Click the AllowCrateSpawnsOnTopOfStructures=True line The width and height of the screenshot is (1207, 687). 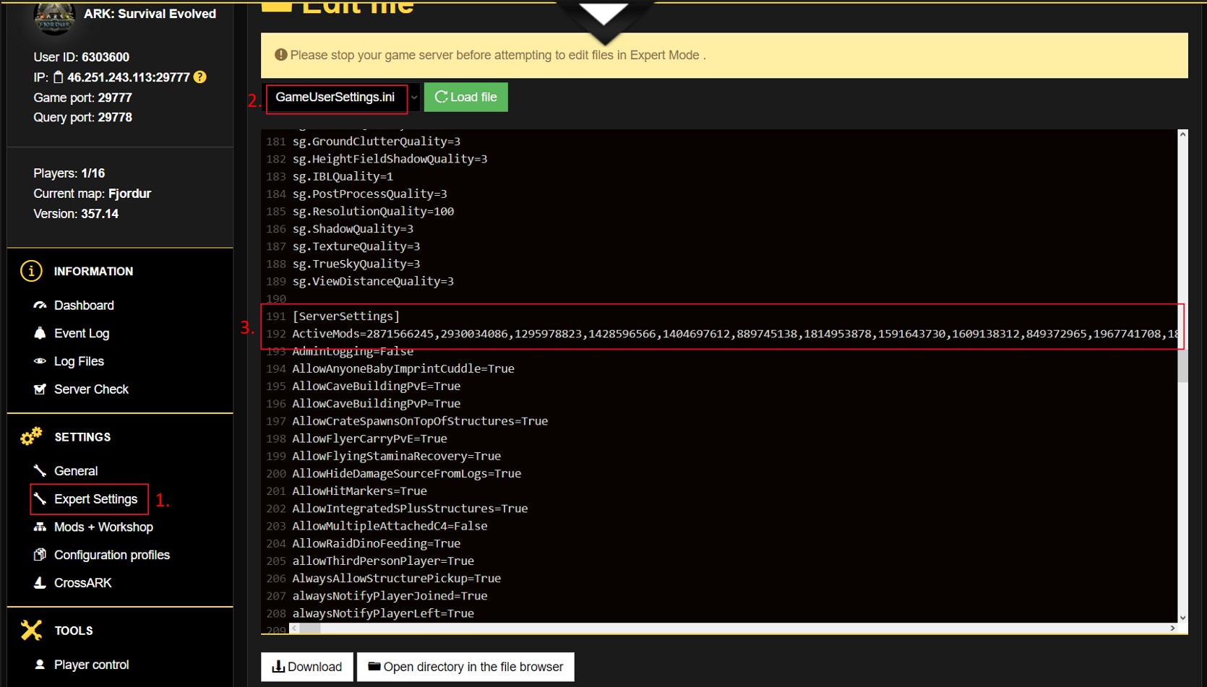tap(420, 421)
